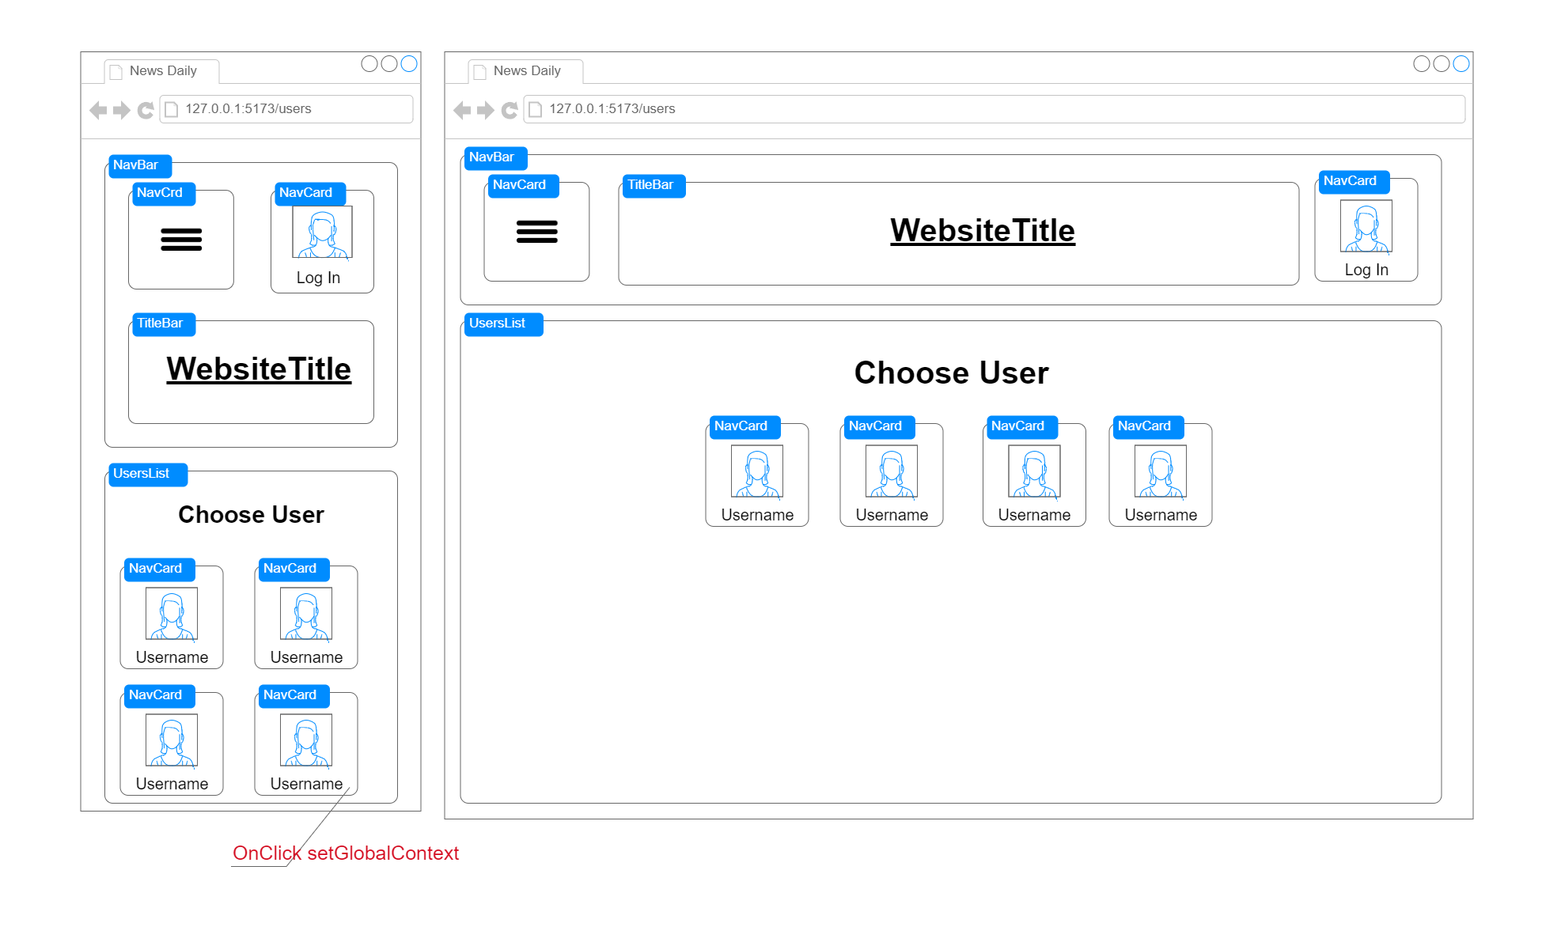1542x927 pixels.
Task: Click reload icon in narrow browser window
Action: click(x=146, y=110)
